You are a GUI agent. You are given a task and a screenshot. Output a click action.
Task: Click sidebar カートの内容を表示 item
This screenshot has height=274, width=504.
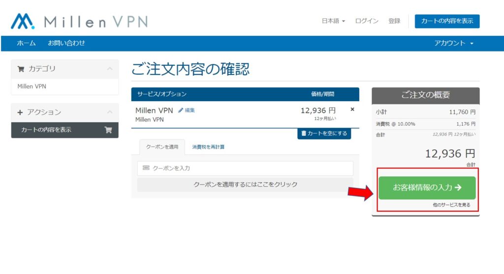64,130
